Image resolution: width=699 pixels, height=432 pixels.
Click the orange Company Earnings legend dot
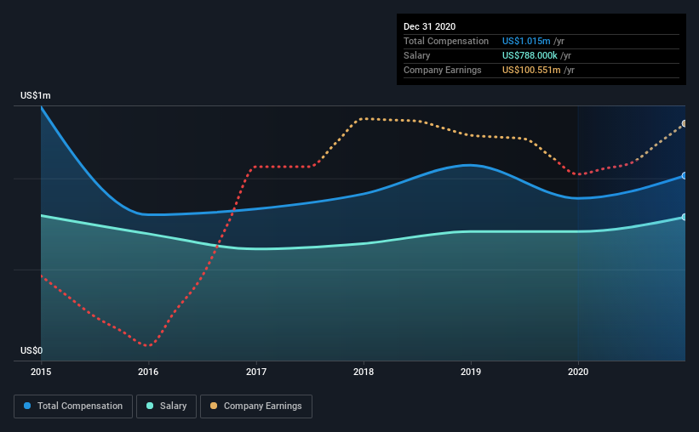pyautogui.click(x=214, y=406)
